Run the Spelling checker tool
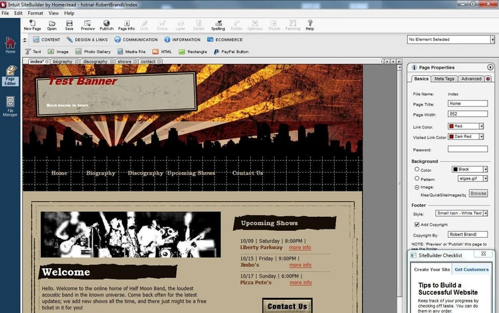Image resolution: width=499 pixels, height=313 pixels. click(218, 25)
